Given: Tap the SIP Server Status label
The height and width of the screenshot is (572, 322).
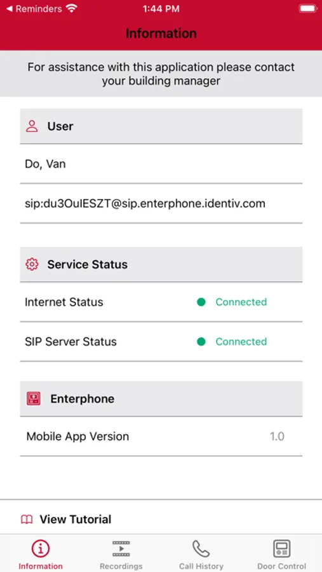Looking at the screenshot, I should click(70, 342).
